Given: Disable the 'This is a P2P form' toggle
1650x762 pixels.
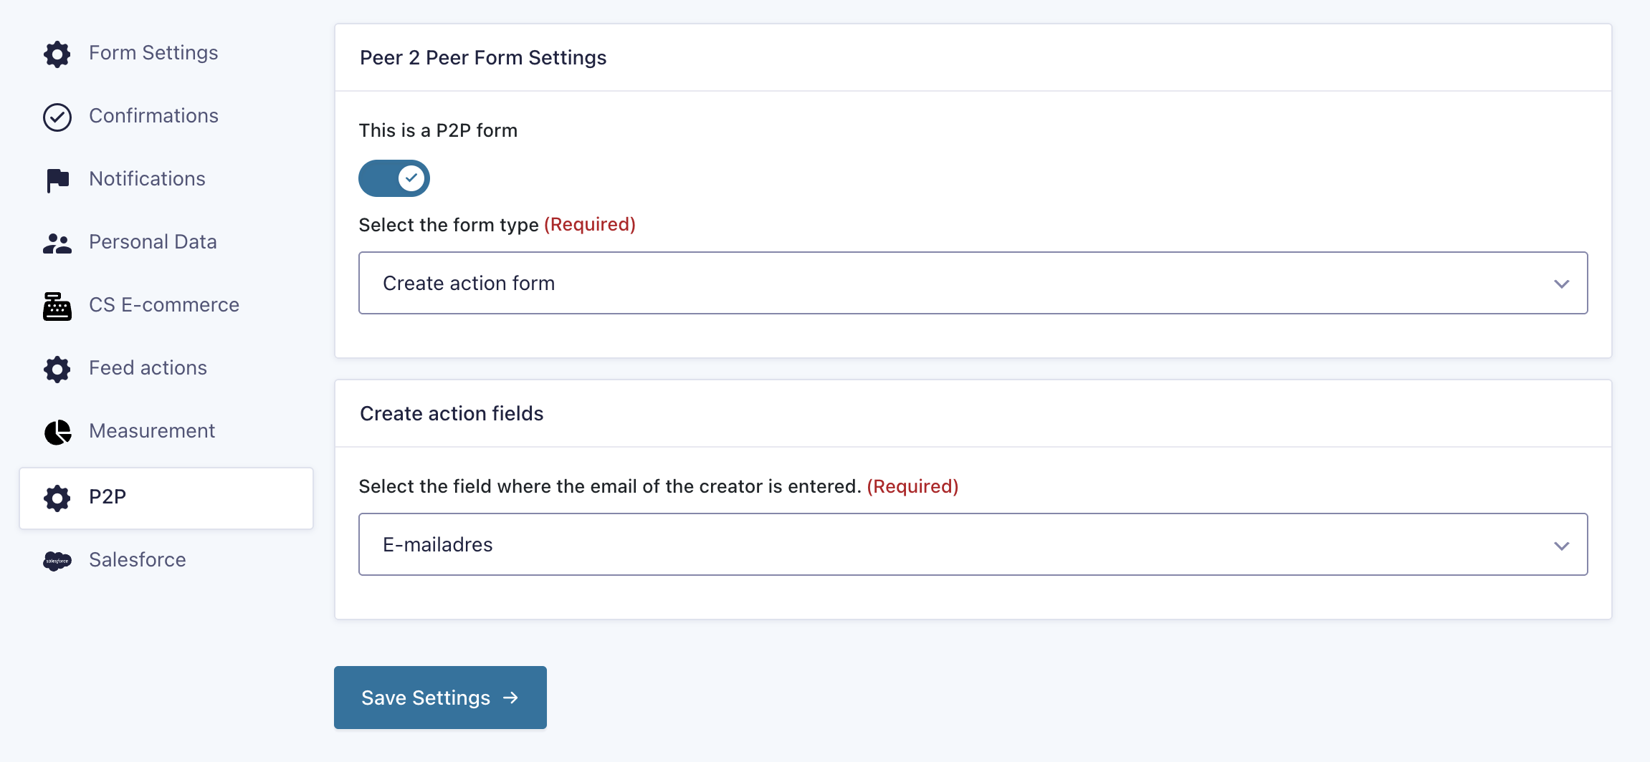Looking at the screenshot, I should click(394, 178).
